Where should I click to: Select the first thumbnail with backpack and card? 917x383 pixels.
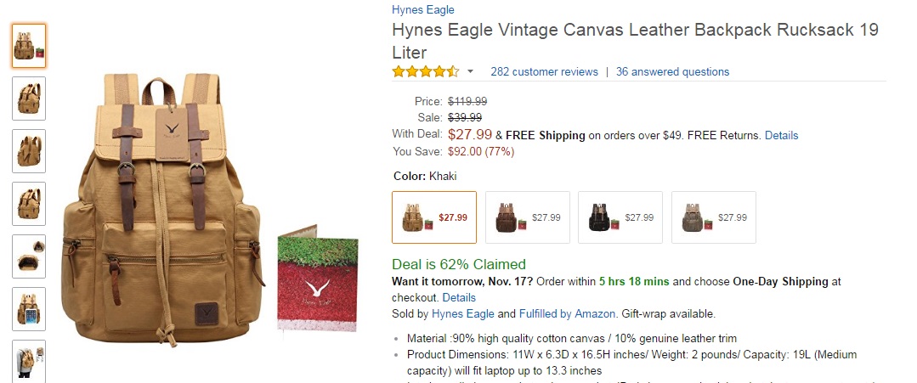click(29, 46)
